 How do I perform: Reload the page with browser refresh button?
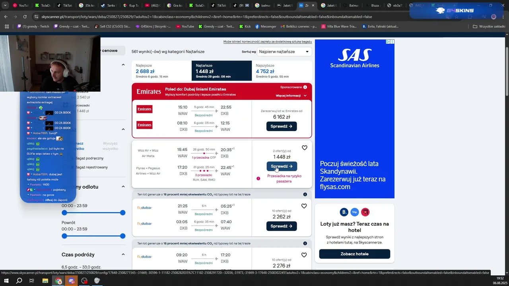pos(25,17)
